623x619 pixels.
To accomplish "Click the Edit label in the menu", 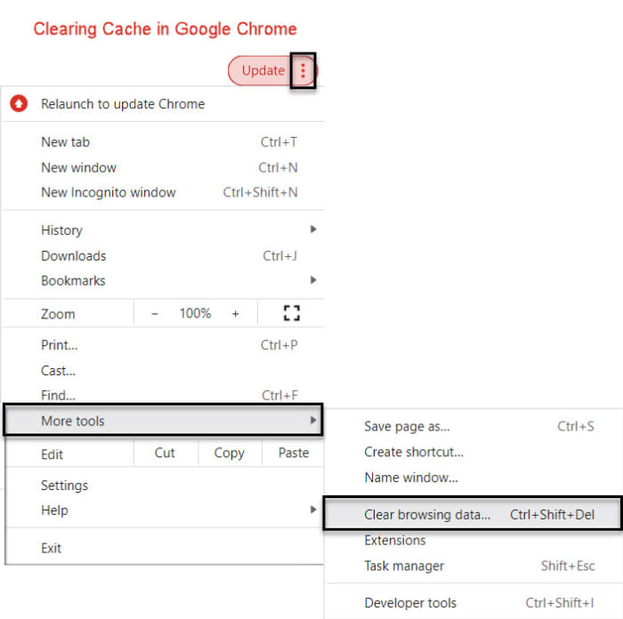I will click(x=52, y=454).
